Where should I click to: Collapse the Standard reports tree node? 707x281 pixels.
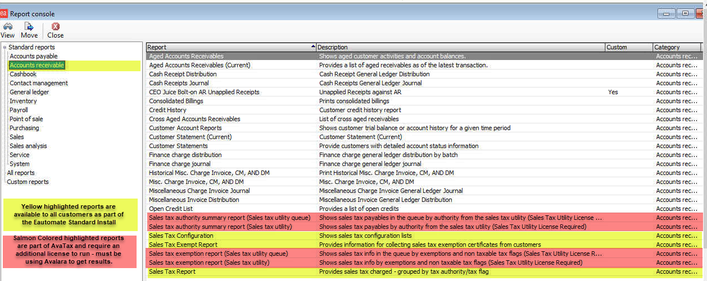tap(5, 47)
